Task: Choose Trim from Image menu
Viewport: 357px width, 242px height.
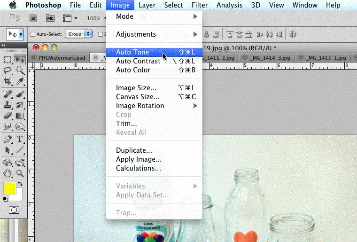Action: pyautogui.click(x=155, y=124)
